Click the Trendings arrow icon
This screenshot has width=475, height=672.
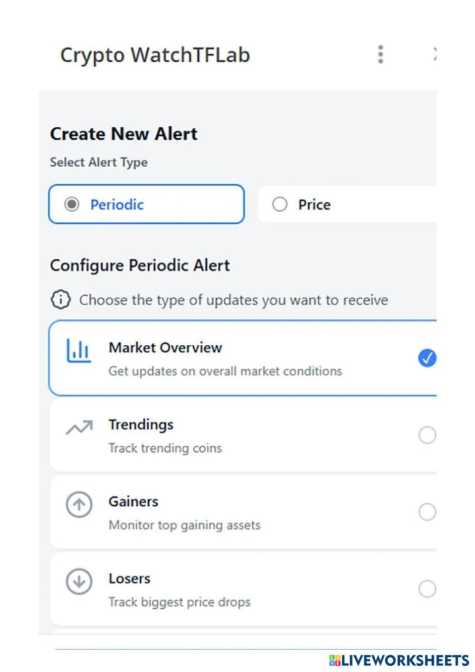79,427
